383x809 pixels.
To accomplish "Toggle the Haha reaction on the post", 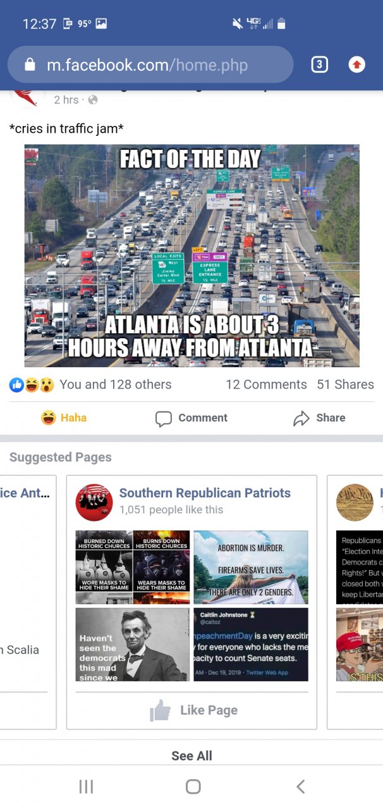I will pyautogui.click(x=63, y=418).
